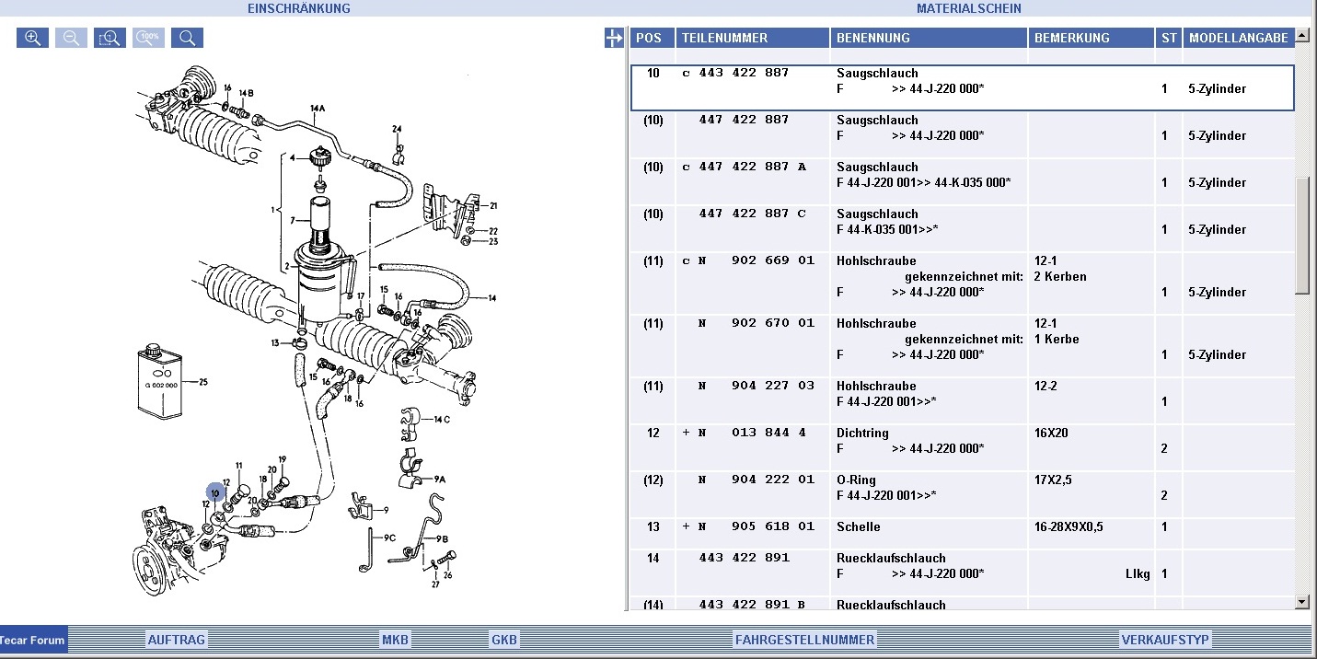Click highlighted position 10 marker in diagram
The width and height of the screenshot is (1317, 659).
tap(215, 493)
